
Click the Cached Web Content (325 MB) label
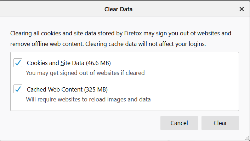point(67,89)
